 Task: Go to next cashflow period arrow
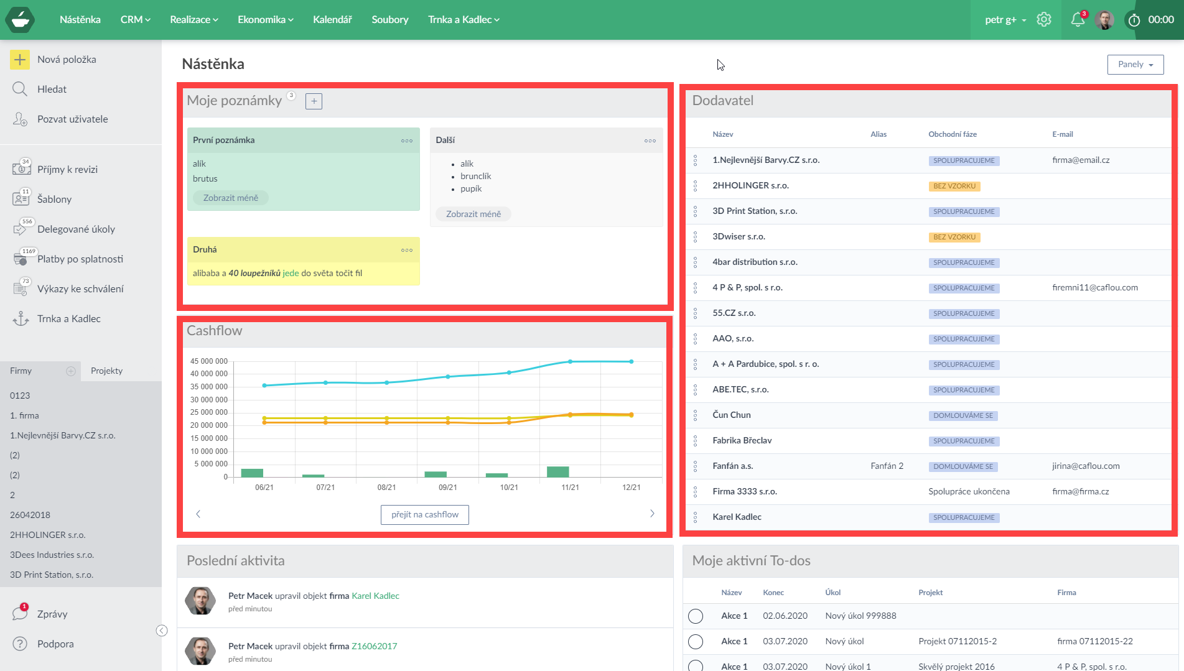click(x=652, y=514)
